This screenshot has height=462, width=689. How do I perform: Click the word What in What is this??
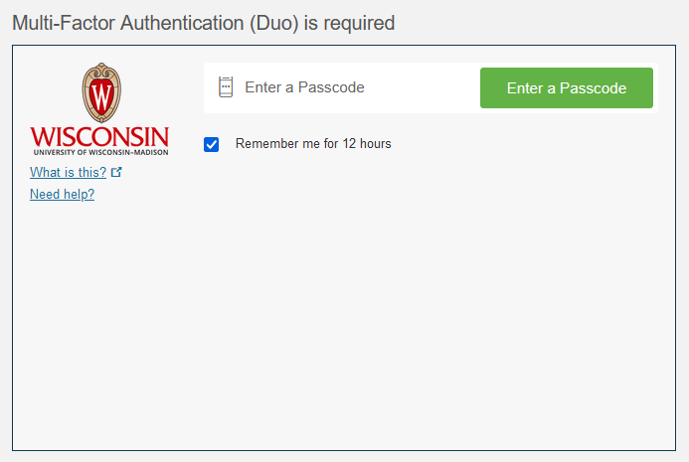tap(46, 173)
